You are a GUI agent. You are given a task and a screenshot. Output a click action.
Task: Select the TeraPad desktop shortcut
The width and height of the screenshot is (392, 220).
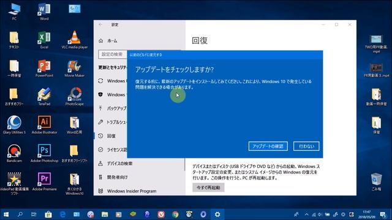[x=44, y=97]
